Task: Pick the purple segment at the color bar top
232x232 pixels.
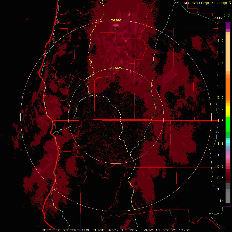Action: pos(228,26)
